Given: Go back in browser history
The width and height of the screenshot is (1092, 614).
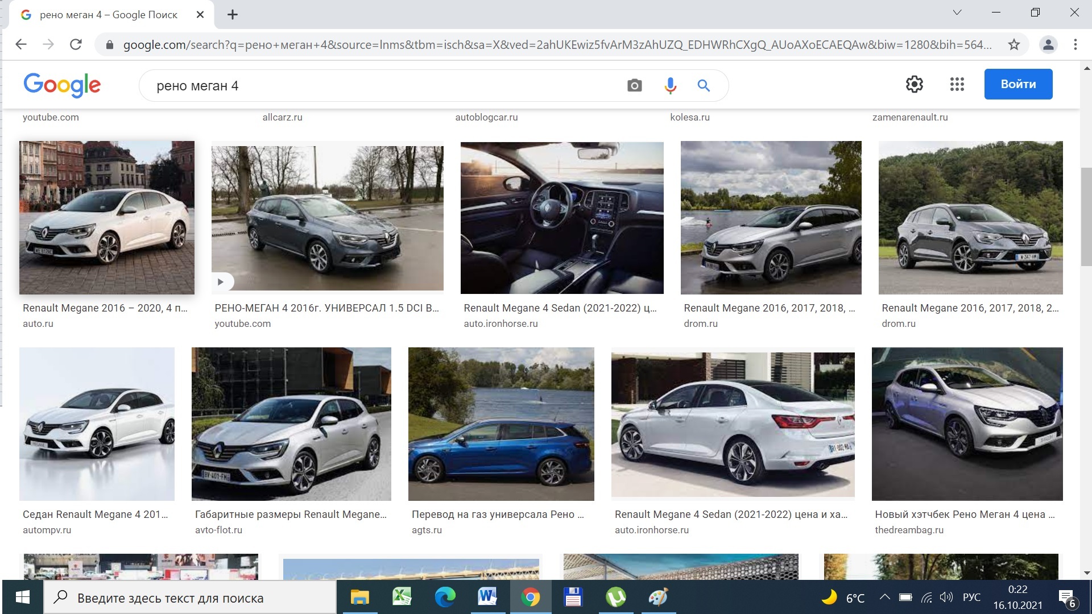Looking at the screenshot, I should point(21,44).
